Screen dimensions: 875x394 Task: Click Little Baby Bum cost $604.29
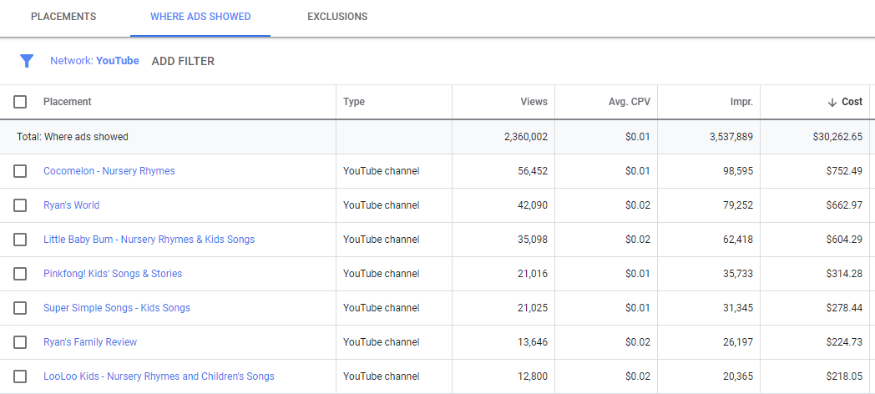pyautogui.click(x=844, y=240)
